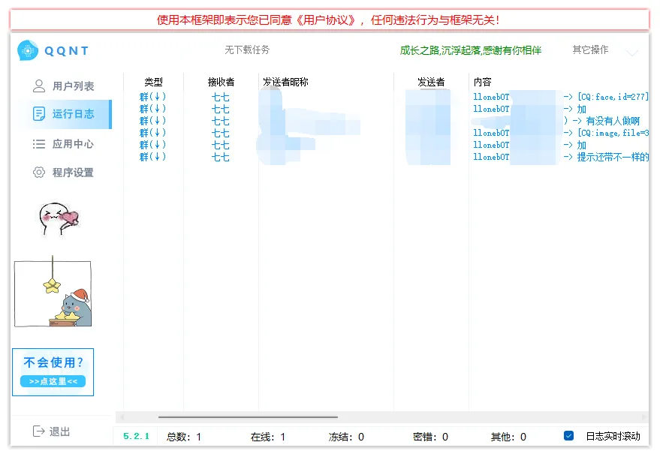Click the user list person icon
This screenshot has height=454, width=660.
[39, 86]
